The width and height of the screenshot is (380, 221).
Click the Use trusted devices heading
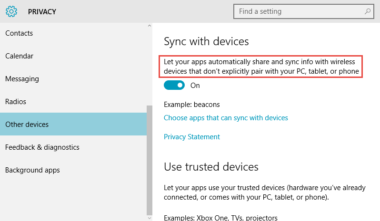point(211,167)
